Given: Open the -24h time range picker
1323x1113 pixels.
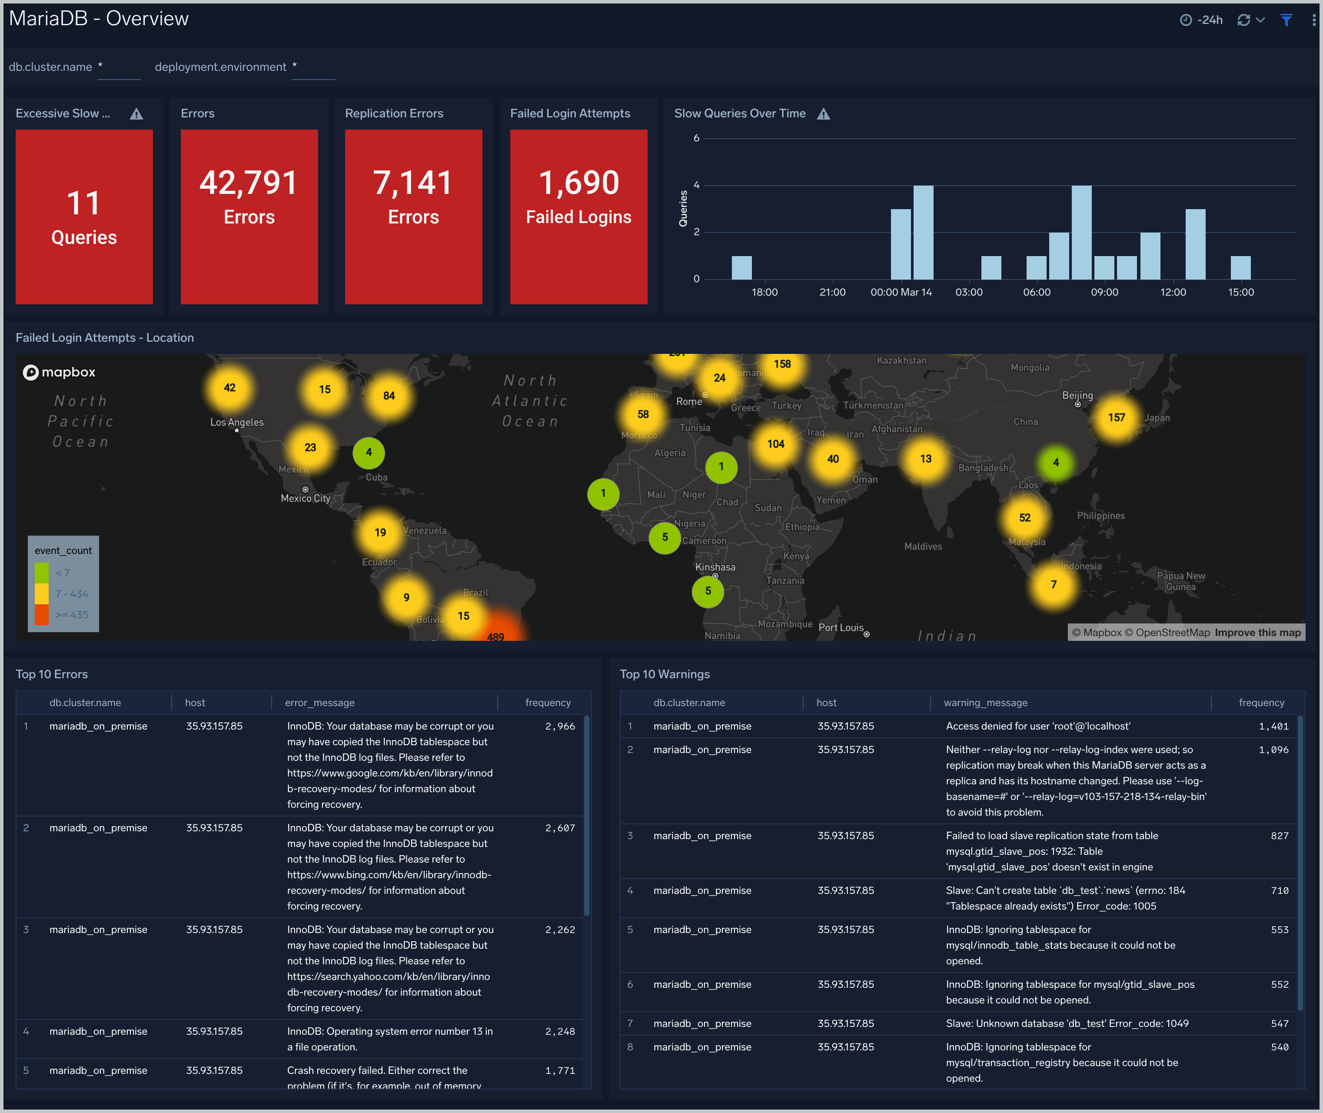Looking at the screenshot, I should click(x=1201, y=20).
